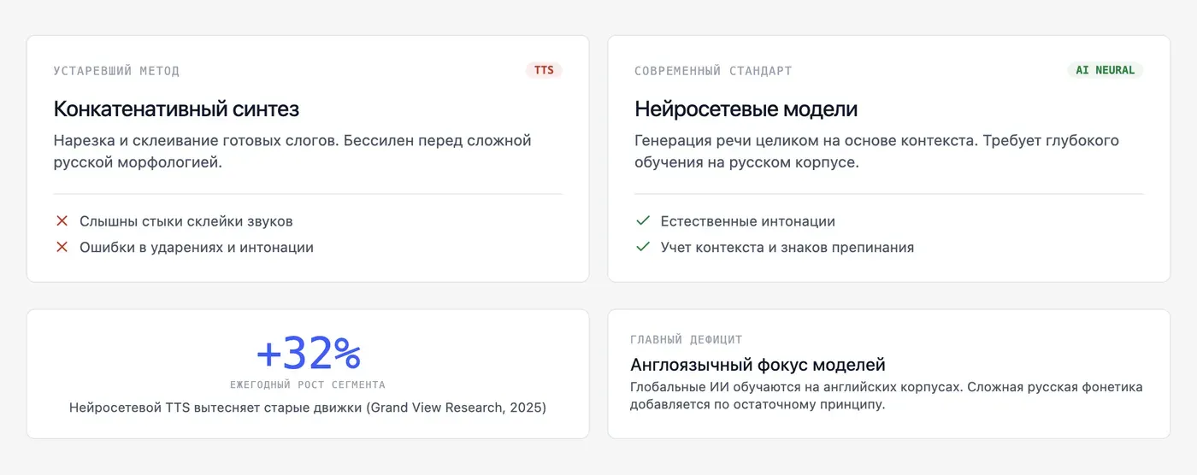The image size is (1197, 475).
Task: Click the list item "Слышны стыки склейки звуков"
Action: click(186, 221)
